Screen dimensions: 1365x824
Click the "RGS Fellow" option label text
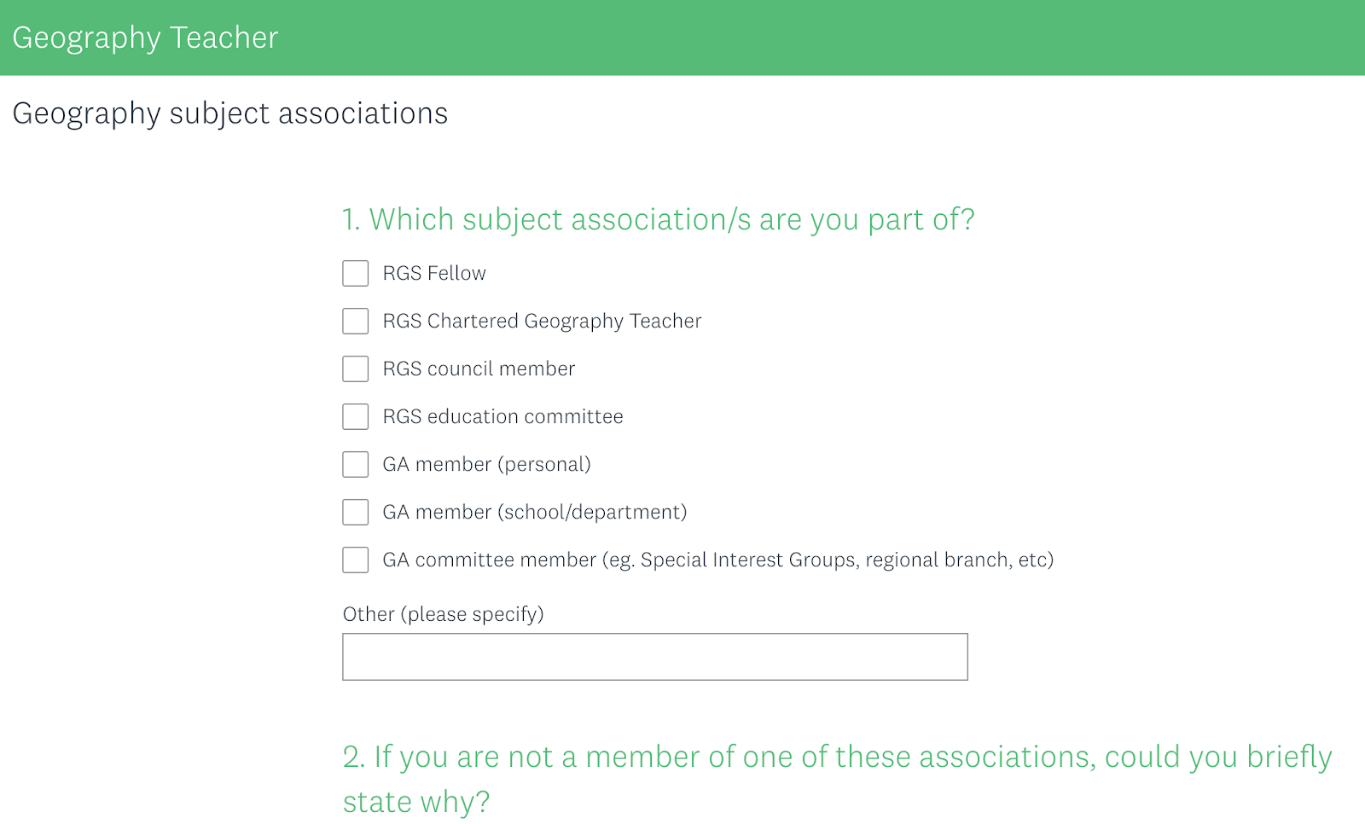click(x=433, y=273)
